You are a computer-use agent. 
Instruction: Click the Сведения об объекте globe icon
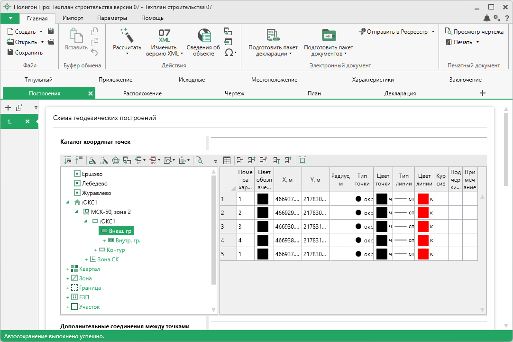tap(203, 36)
